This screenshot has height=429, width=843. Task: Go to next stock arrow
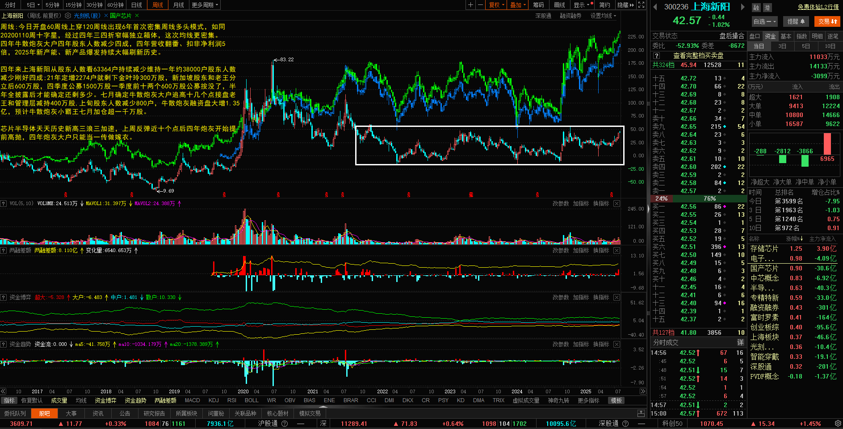[743, 7]
